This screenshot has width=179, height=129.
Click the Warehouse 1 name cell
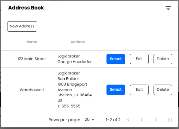click(x=32, y=90)
